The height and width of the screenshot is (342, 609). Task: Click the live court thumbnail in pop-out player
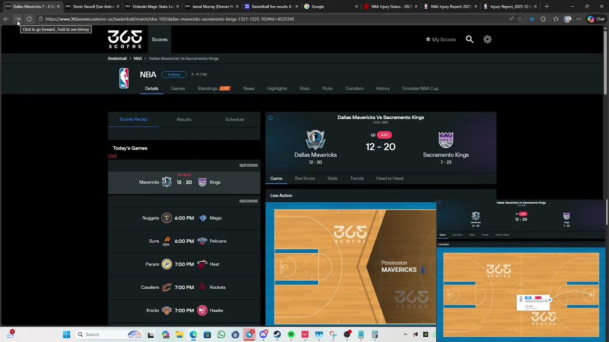[521, 294]
